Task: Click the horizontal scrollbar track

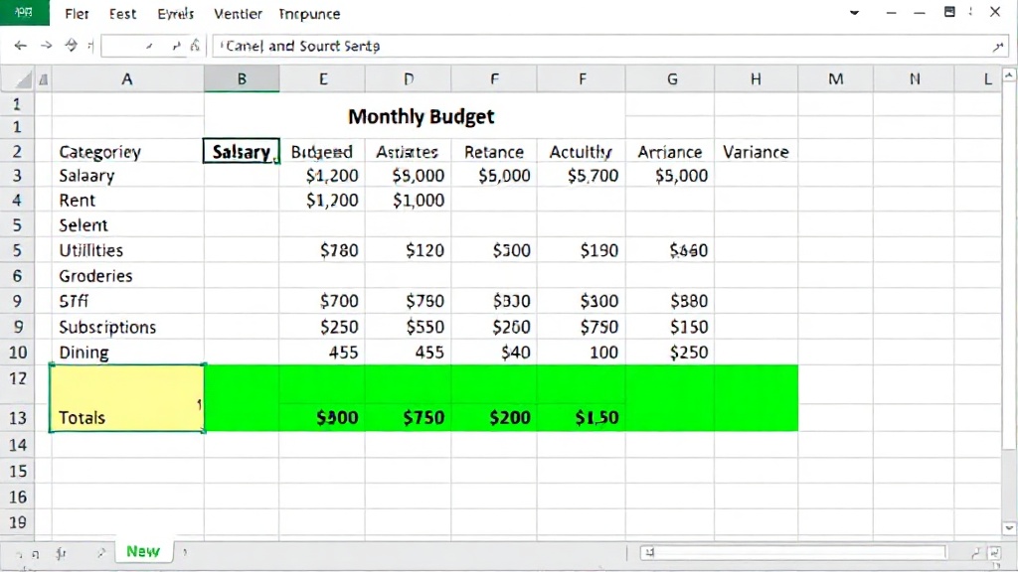Action: tap(792, 552)
